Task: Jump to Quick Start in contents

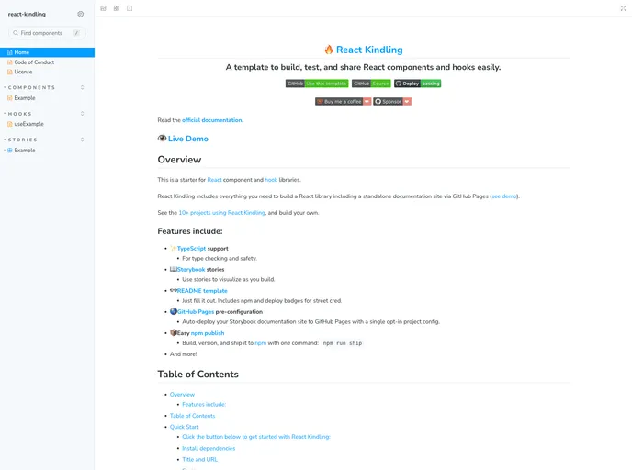Action: point(185,427)
